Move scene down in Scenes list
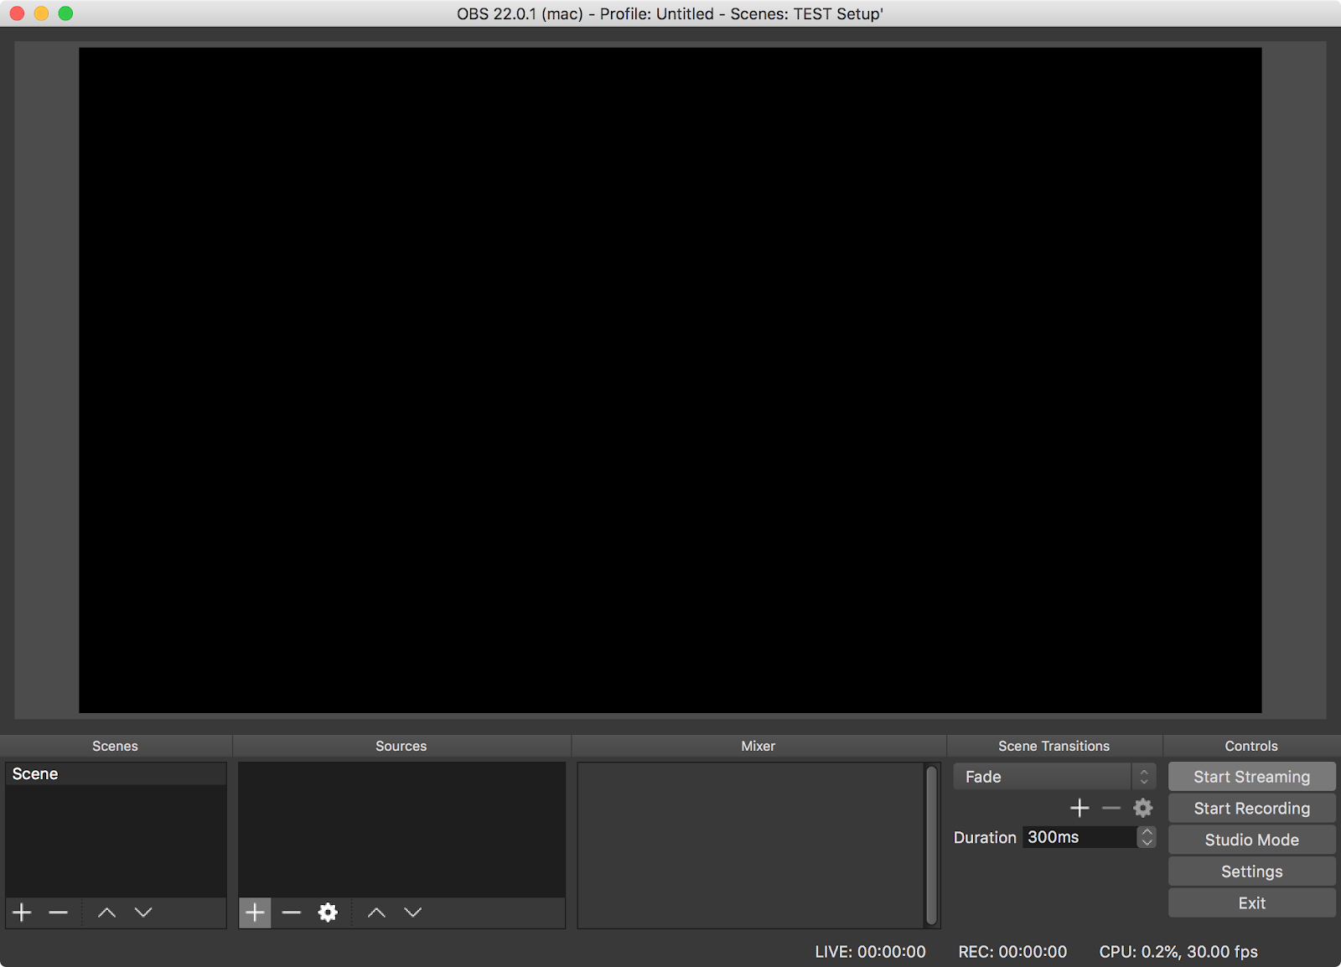The height and width of the screenshot is (967, 1341). click(x=143, y=913)
